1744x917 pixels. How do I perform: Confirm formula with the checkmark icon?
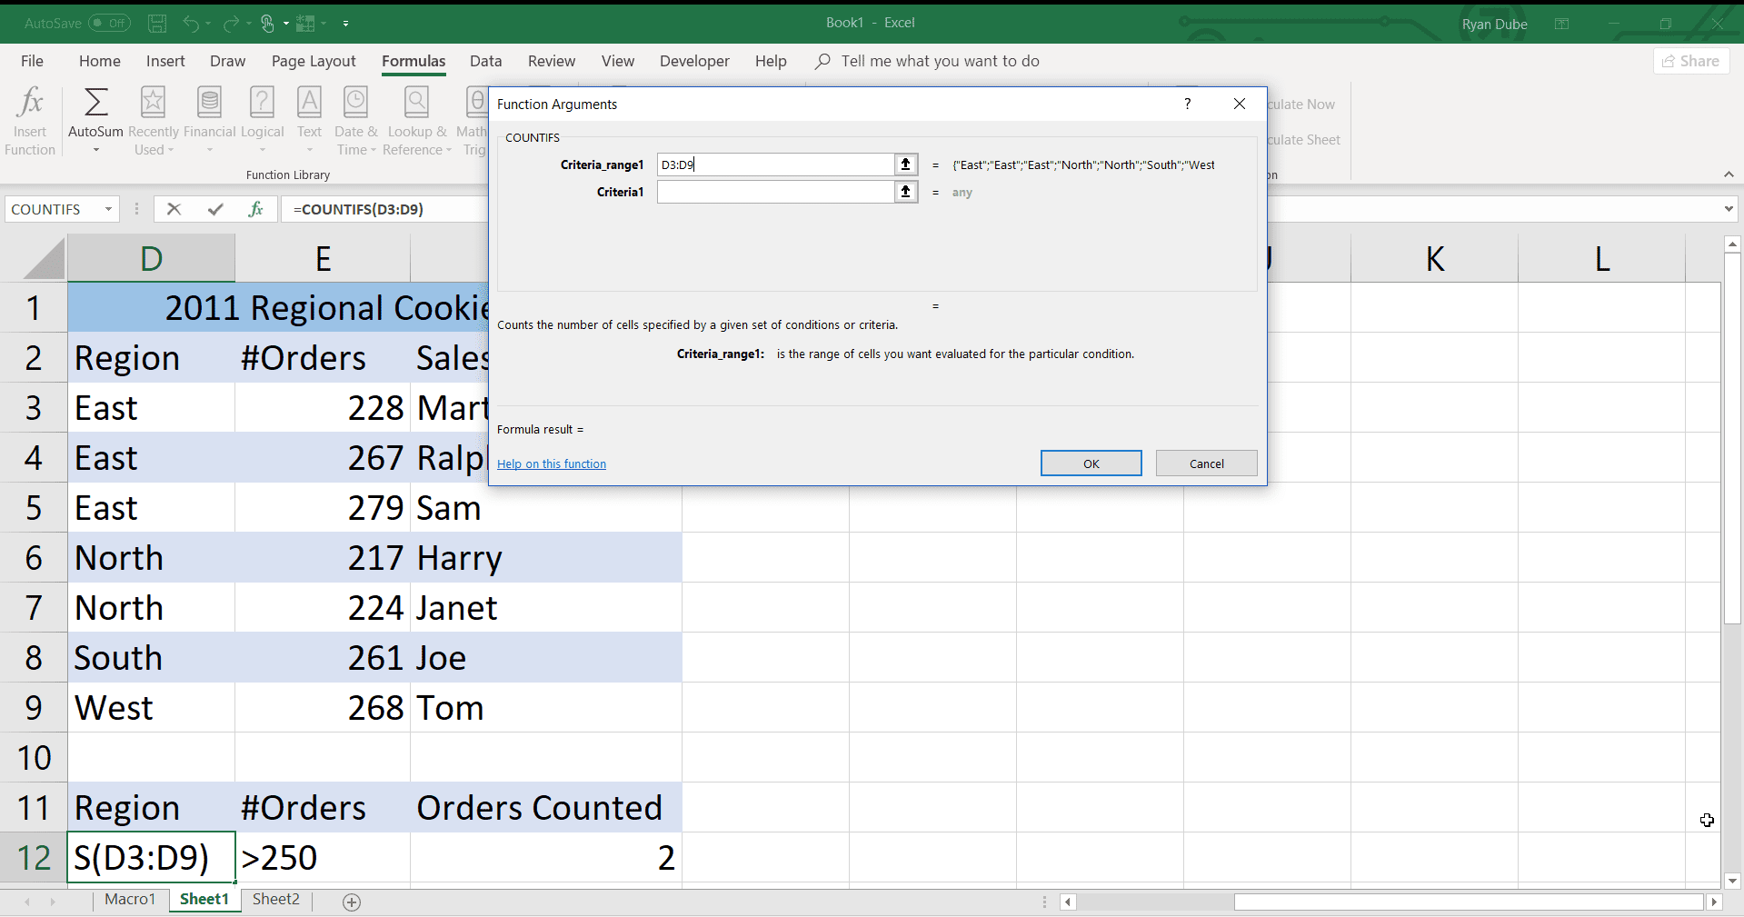[215, 209]
